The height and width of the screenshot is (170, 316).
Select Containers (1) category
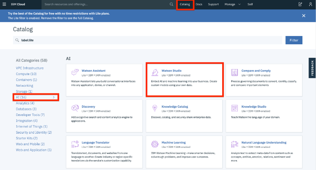26,80
